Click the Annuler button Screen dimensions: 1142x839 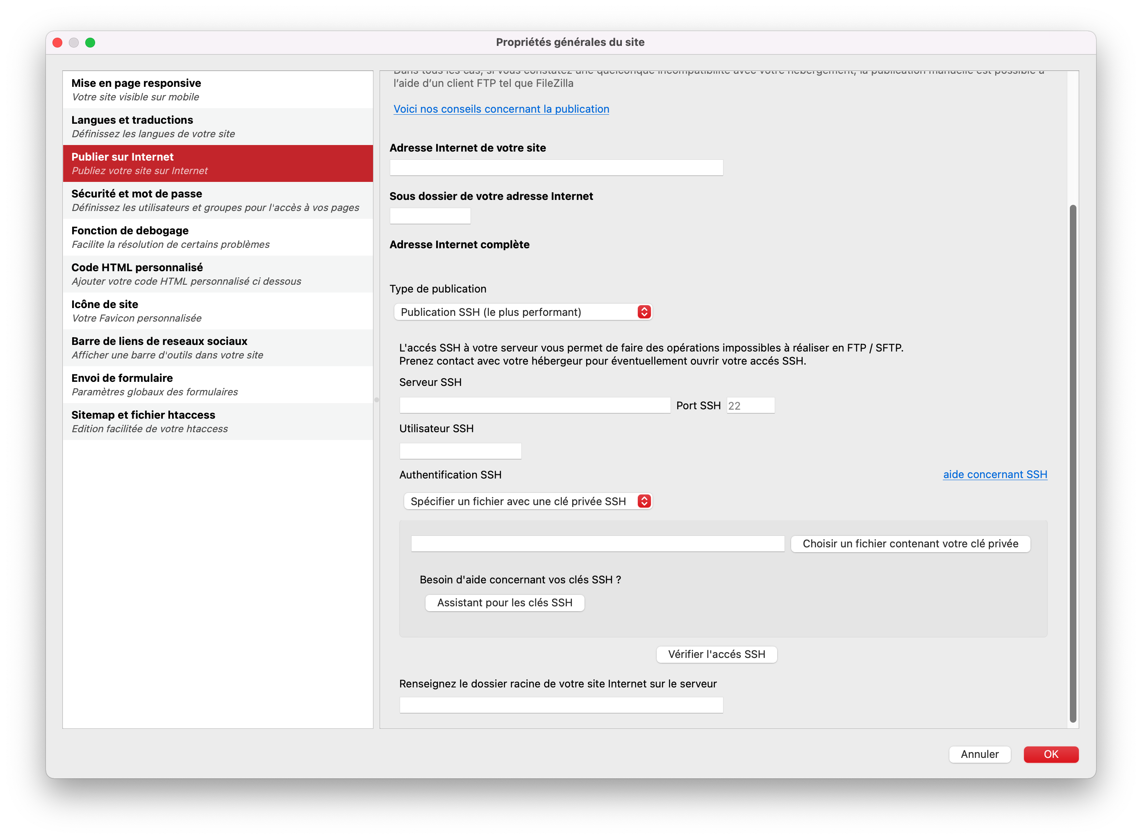(979, 754)
